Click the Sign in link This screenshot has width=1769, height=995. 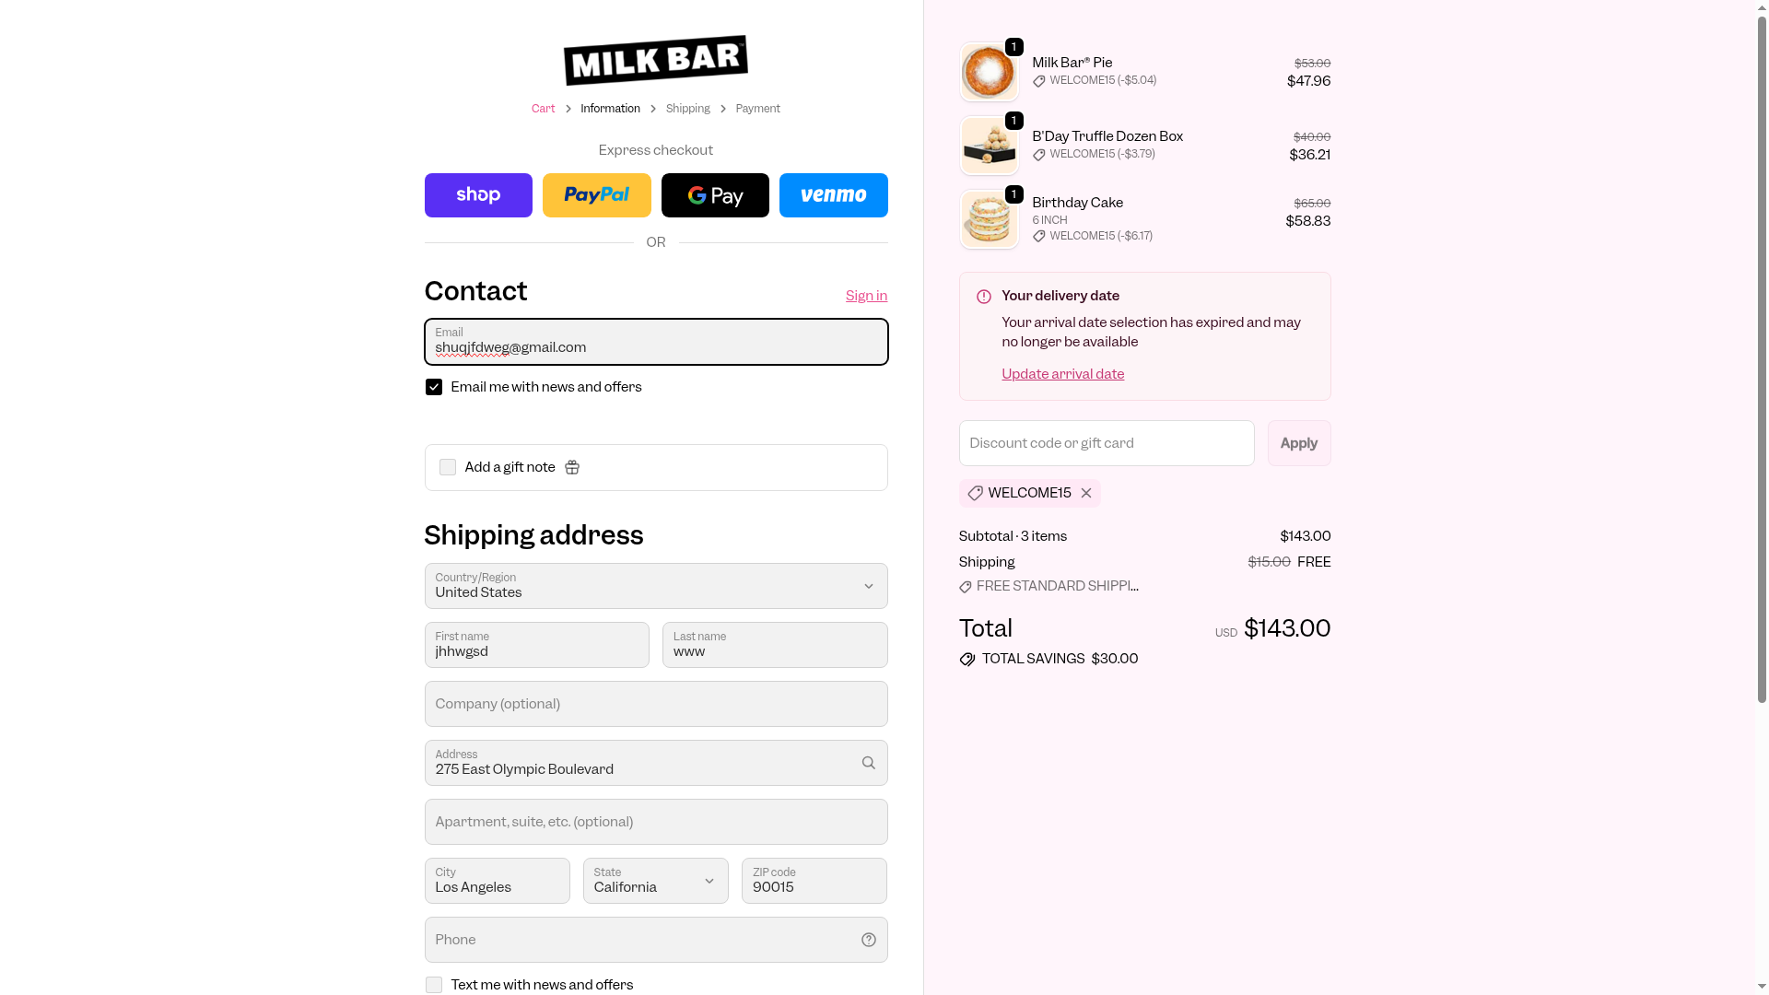click(x=866, y=296)
